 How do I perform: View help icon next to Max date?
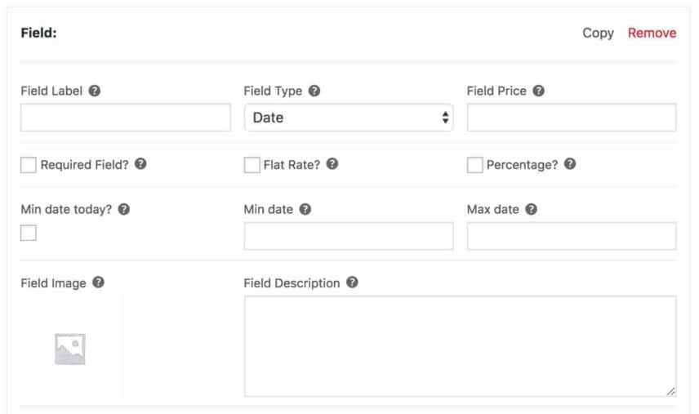[x=531, y=210]
